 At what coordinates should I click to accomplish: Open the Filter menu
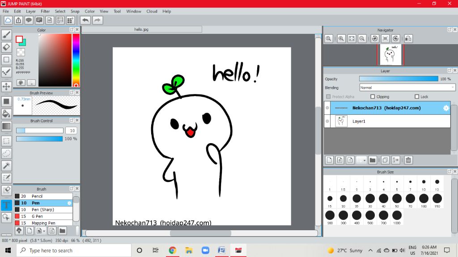click(45, 11)
